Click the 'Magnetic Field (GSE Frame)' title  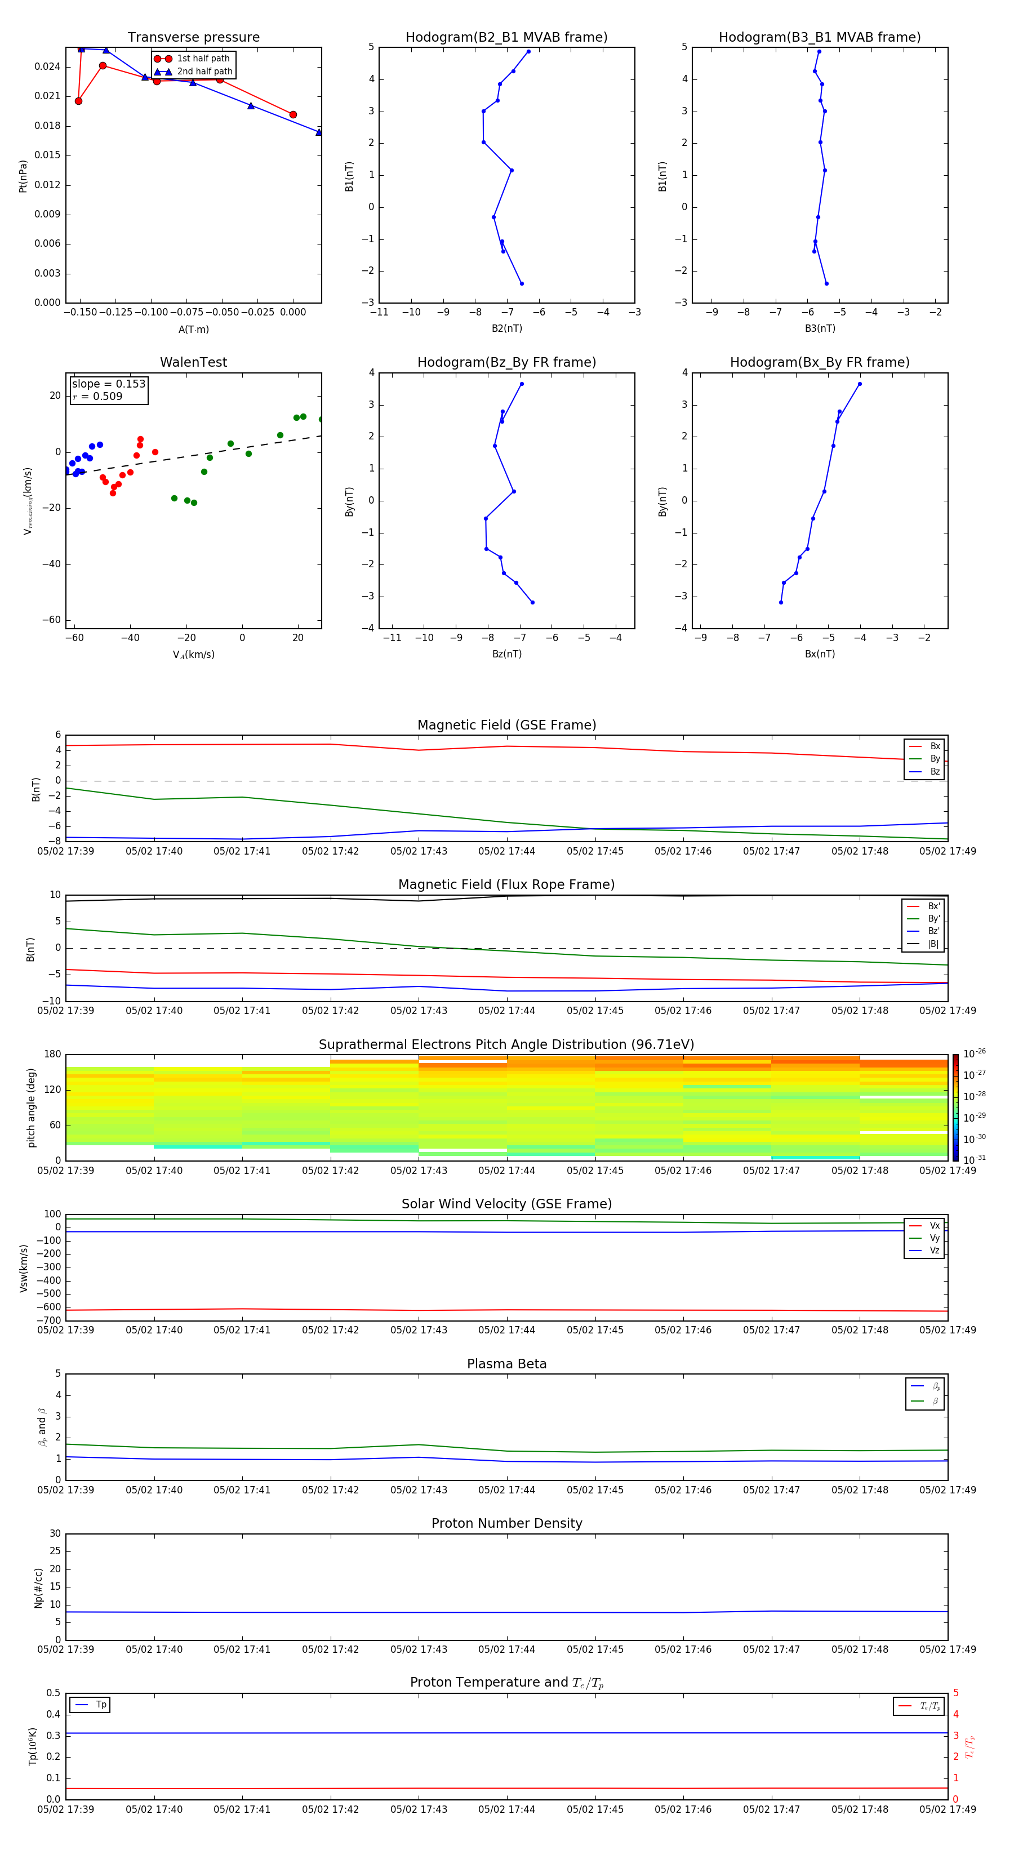click(506, 725)
